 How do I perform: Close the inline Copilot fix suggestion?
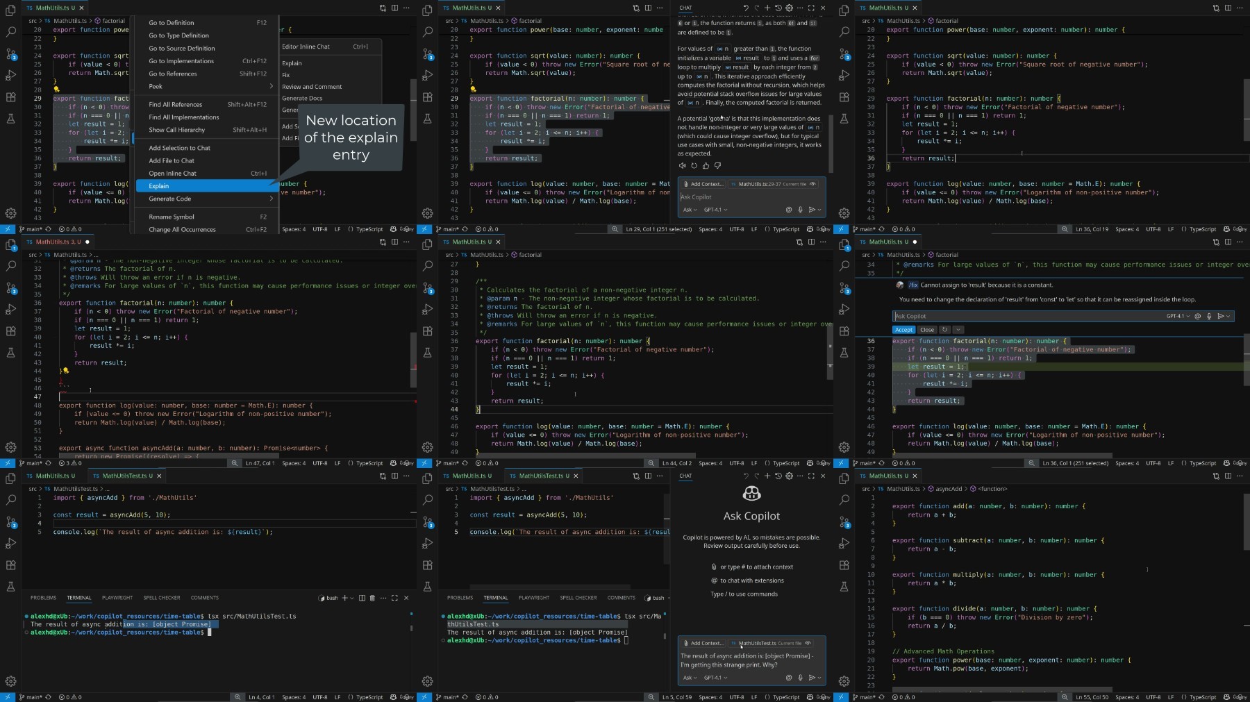[x=927, y=330]
